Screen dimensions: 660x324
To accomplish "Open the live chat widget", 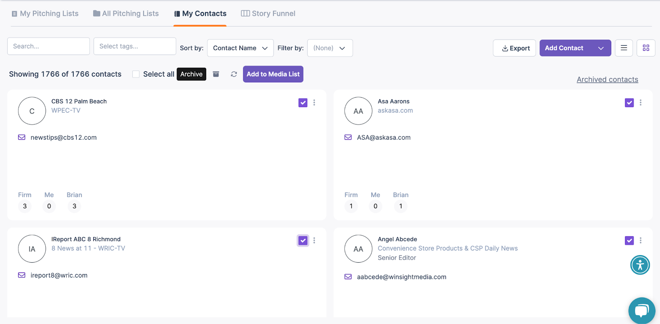I will 642,311.
